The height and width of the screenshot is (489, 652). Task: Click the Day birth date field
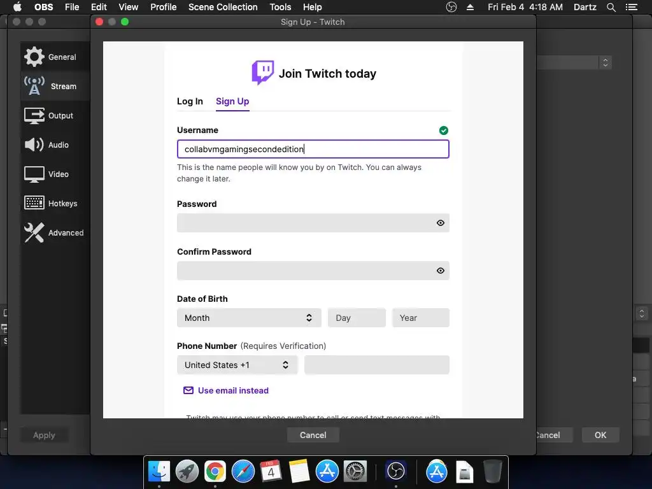357,318
